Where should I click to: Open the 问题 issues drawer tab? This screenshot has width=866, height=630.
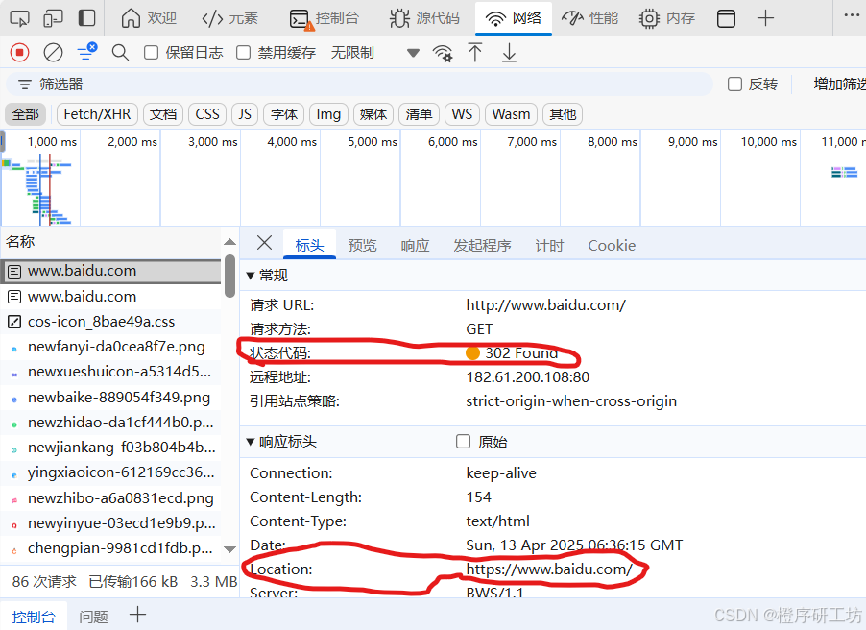[x=93, y=617]
